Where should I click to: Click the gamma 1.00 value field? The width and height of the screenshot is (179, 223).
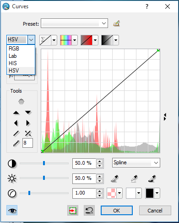(x=84, y=193)
